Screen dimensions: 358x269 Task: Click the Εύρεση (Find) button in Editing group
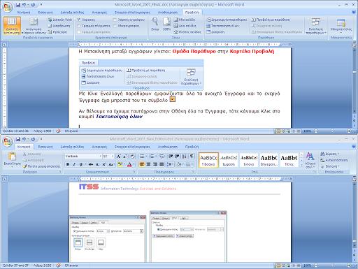point(329,154)
